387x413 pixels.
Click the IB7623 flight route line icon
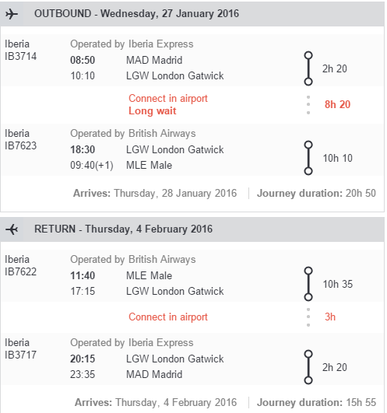point(308,158)
